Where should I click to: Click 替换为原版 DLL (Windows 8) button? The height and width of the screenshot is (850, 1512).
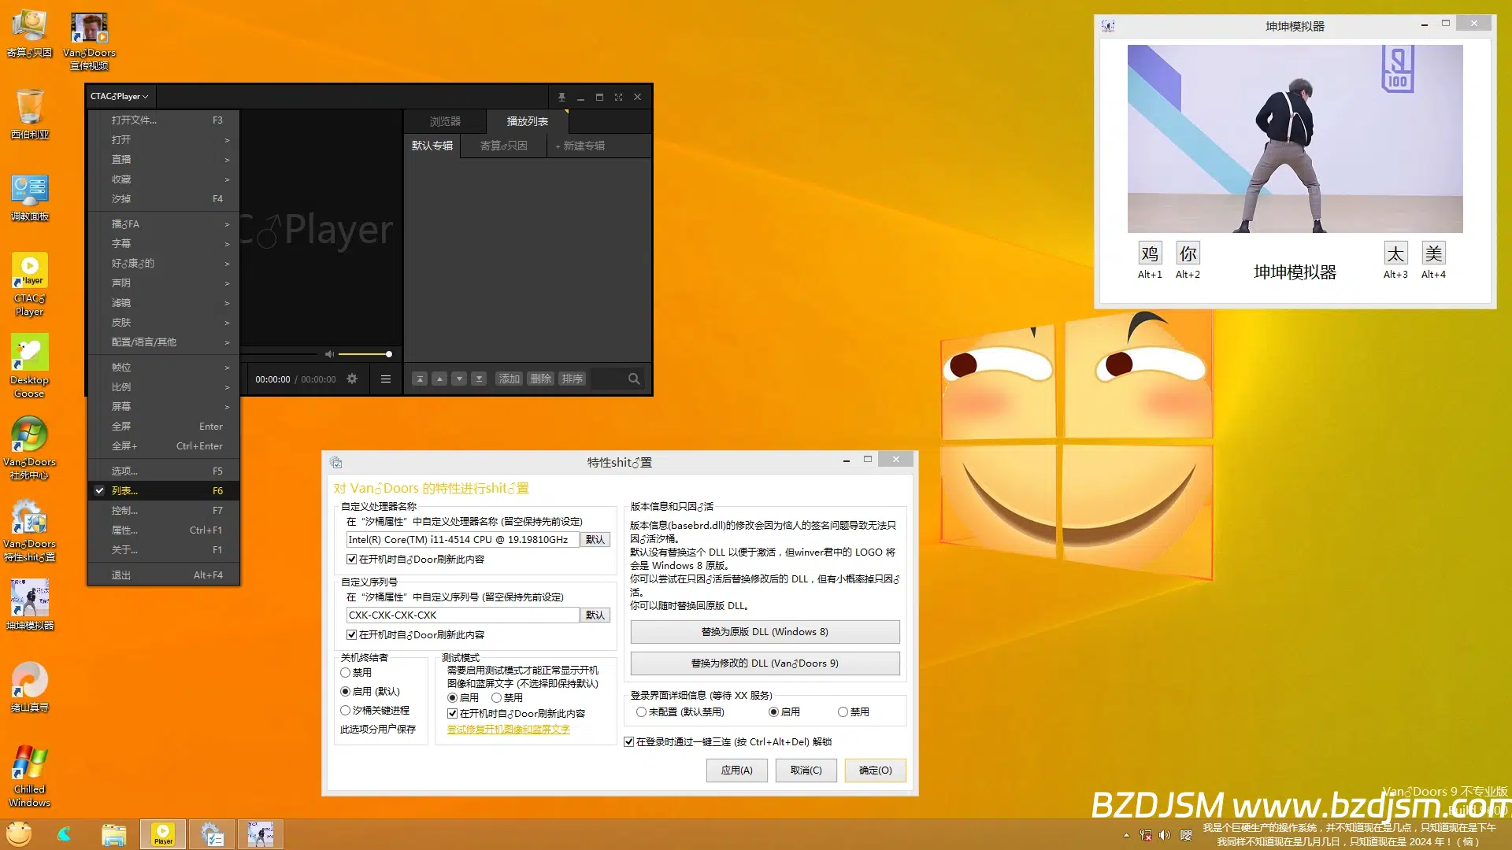click(x=765, y=632)
